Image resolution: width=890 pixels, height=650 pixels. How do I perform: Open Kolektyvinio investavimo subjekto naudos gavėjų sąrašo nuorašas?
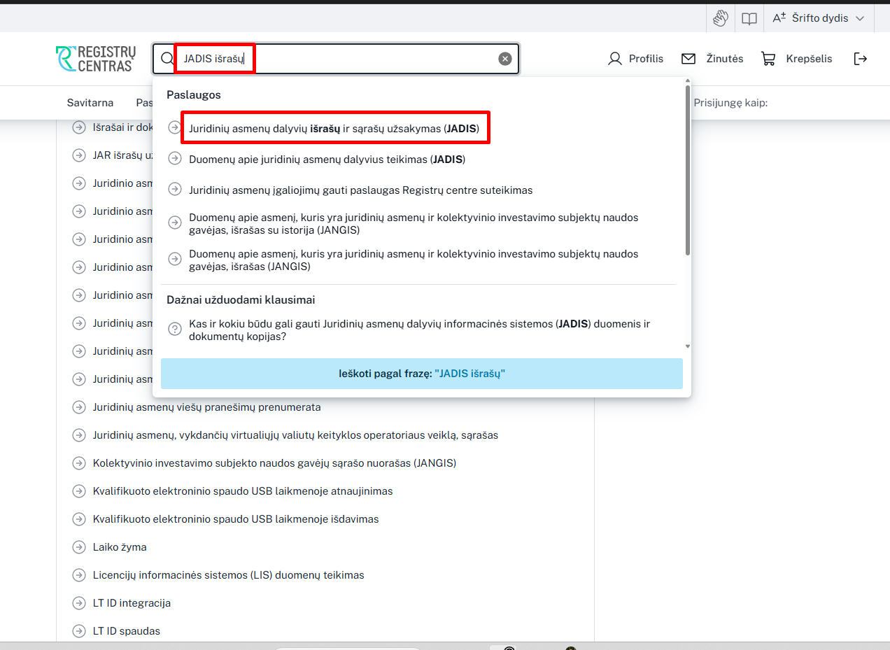(274, 463)
